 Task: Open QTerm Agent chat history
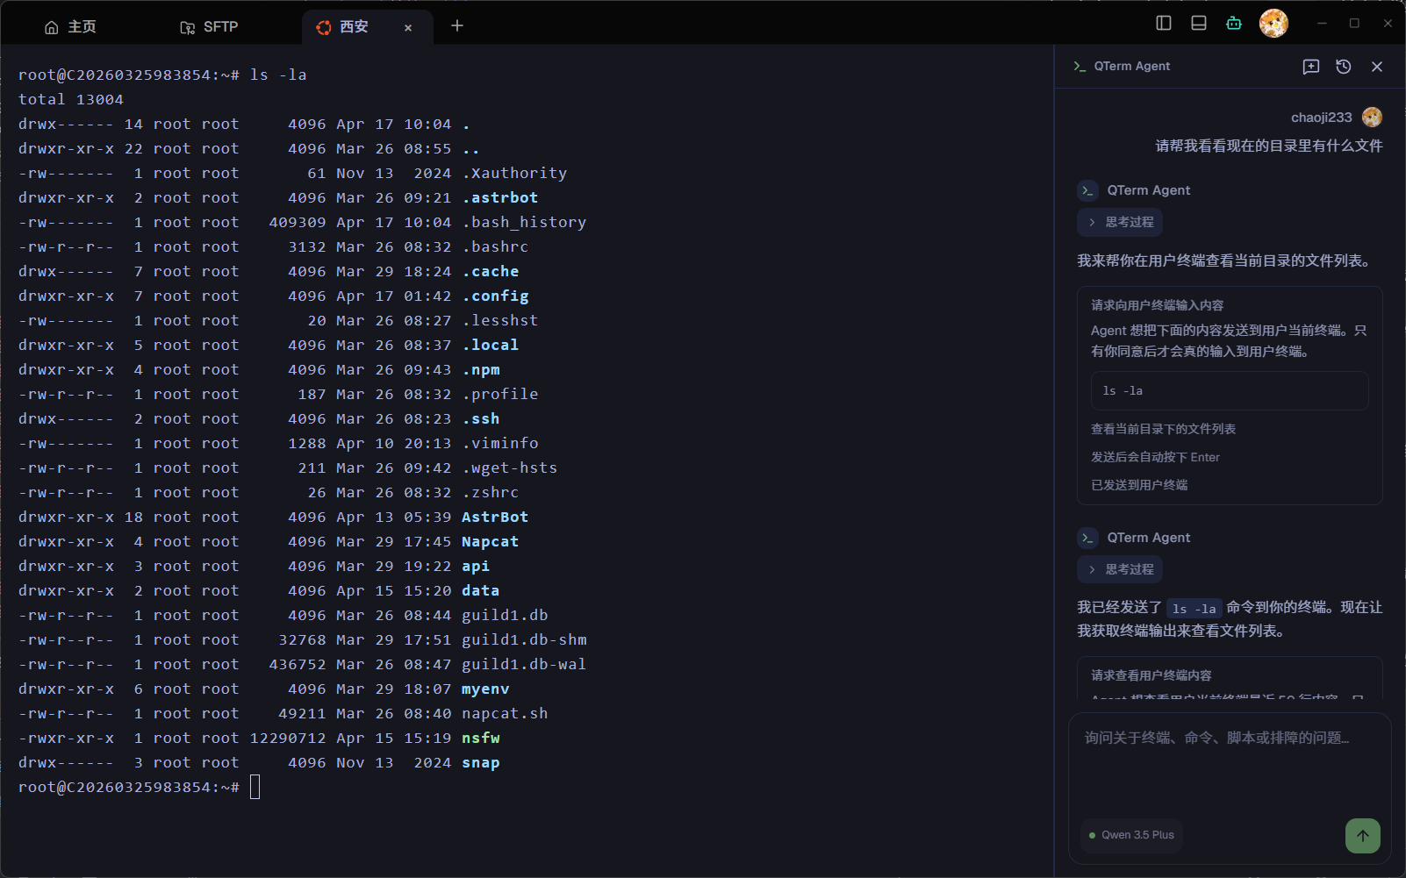pyautogui.click(x=1344, y=67)
